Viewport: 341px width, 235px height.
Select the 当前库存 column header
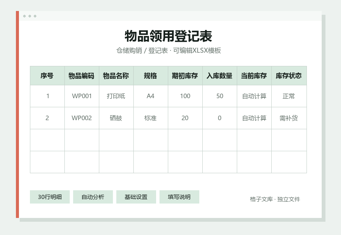click(254, 76)
